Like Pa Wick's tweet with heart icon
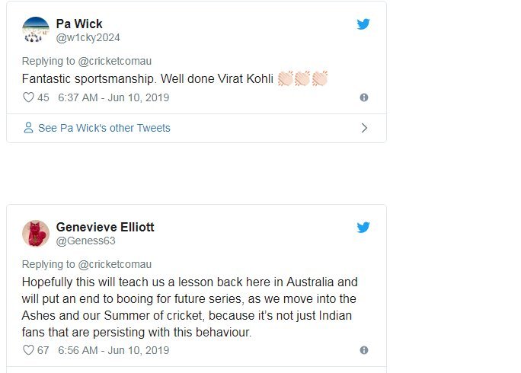 tap(28, 97)
